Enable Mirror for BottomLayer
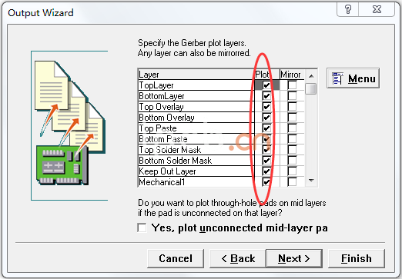This screenshot has height=279, width=402. click(x=292, y=96)
